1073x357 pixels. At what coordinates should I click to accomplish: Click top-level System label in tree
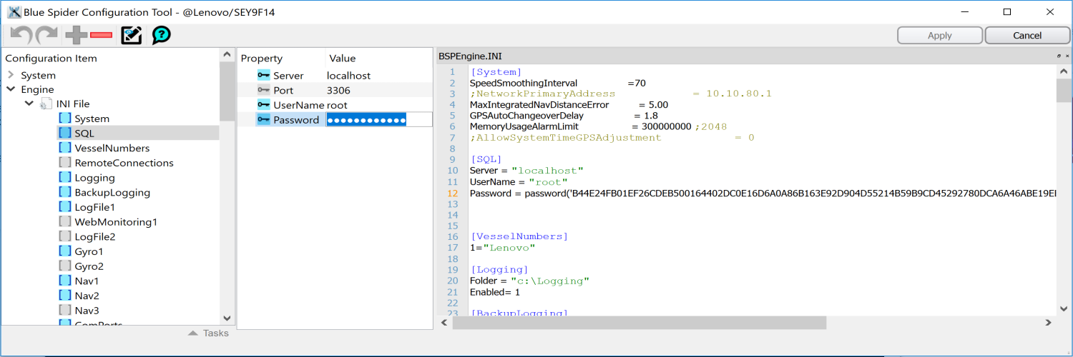pyautogui.click(x=38, y=75)
